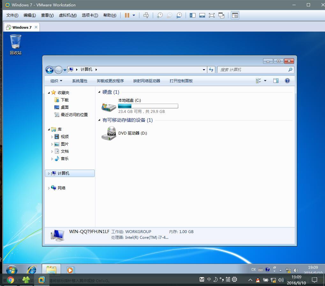The image size is (325, 286).
Task: Click the send Ctrl+Alt+Del icon
Action: coord(146,15)
